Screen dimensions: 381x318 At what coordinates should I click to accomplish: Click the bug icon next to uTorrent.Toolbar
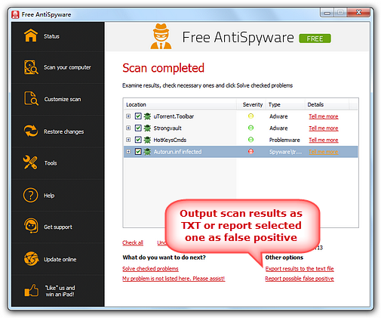tap(147, 116)
